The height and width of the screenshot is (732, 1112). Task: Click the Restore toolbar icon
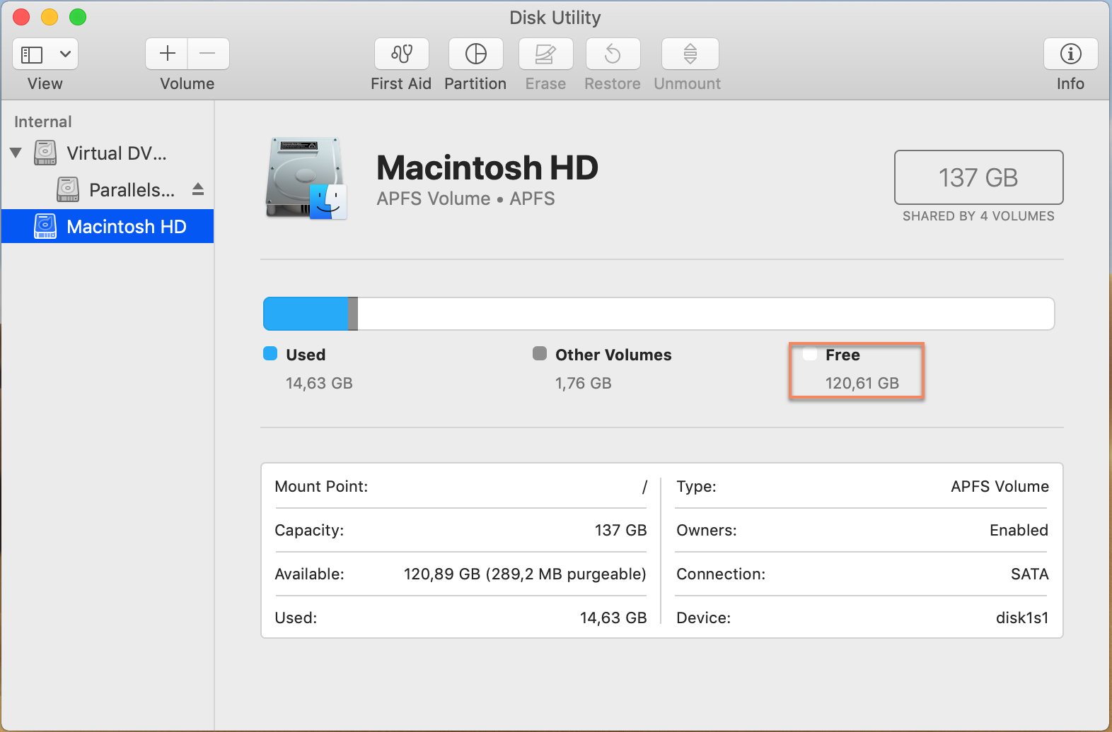(x=613, y=54)
